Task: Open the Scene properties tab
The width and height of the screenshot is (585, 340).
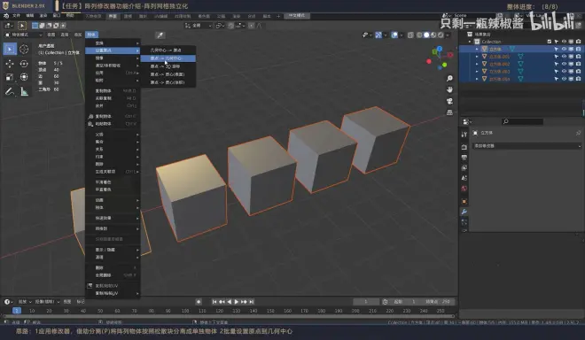Action: 464,178
